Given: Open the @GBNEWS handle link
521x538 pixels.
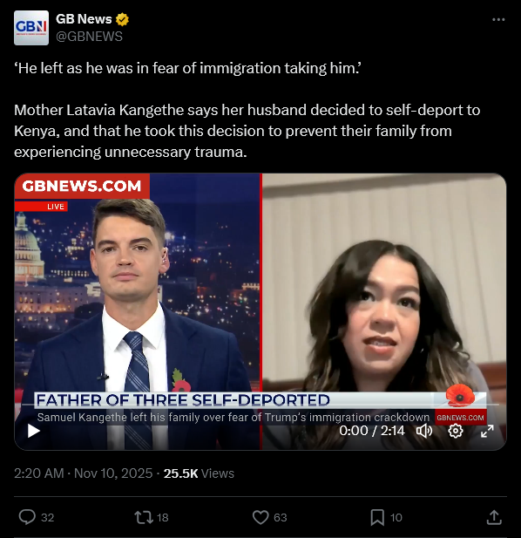Looking at the screenshot, I should coord(89,37).
